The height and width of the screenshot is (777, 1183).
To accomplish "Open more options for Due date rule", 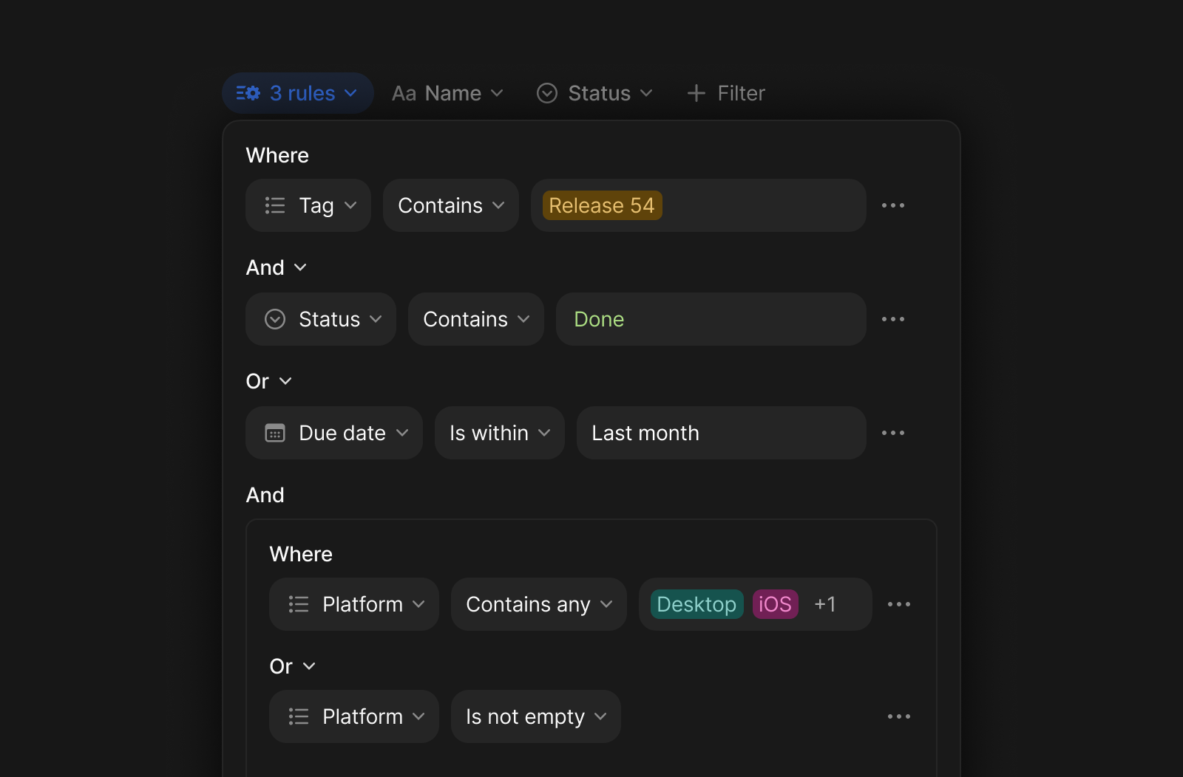I will (892, 433).
